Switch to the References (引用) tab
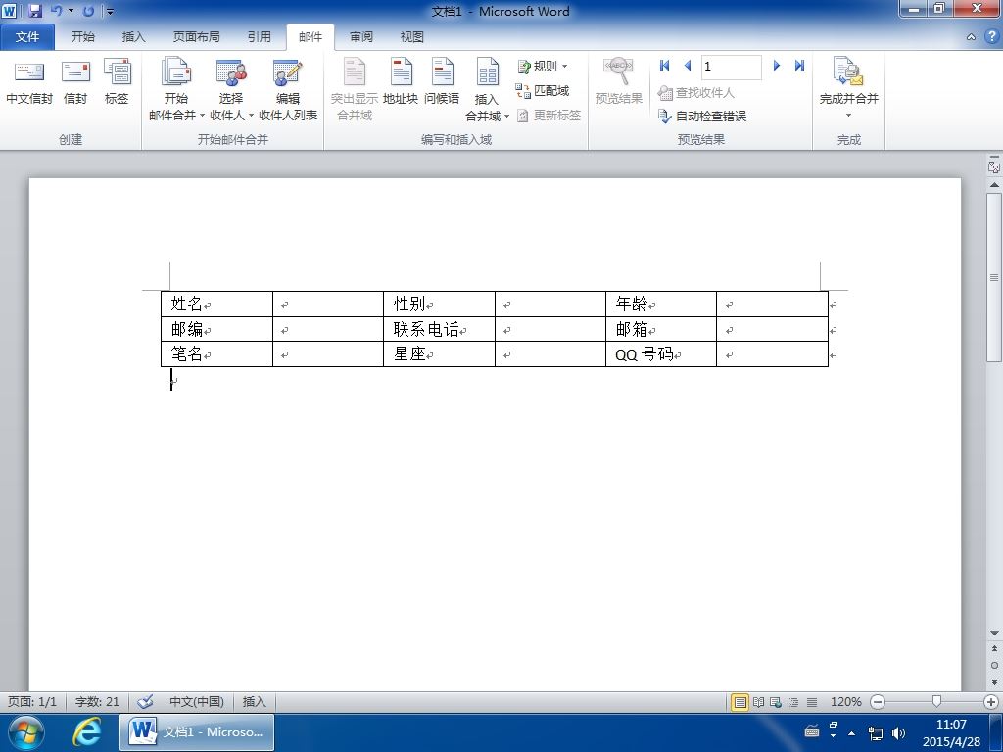This screenshot has width=1003, height=752. (259, 37)
